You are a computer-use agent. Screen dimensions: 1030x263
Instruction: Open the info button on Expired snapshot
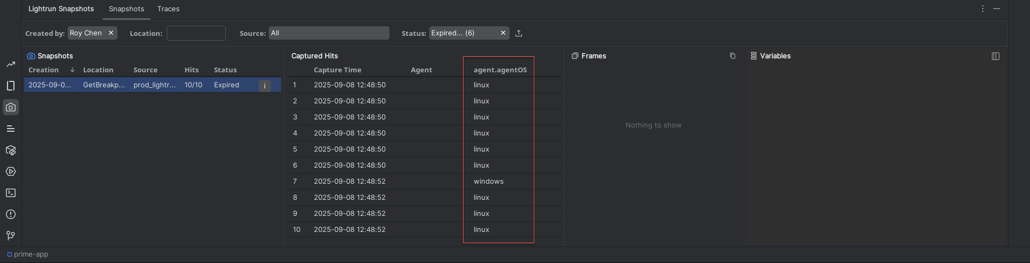(264, 86)
